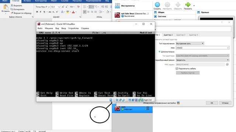Increase paragraph indent in Word
The image size is (236, 132).
[x=106, y=7]
